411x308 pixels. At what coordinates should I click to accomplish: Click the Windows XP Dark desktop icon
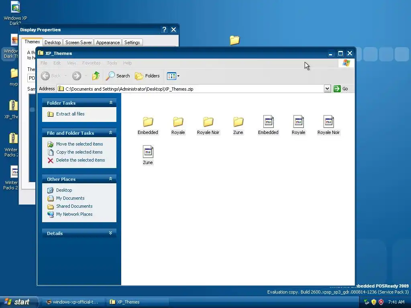(15, 13)
